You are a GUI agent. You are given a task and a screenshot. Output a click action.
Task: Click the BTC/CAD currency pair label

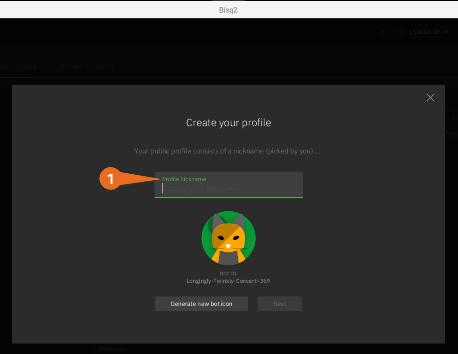pyautogui.click(x=392, y=32)
